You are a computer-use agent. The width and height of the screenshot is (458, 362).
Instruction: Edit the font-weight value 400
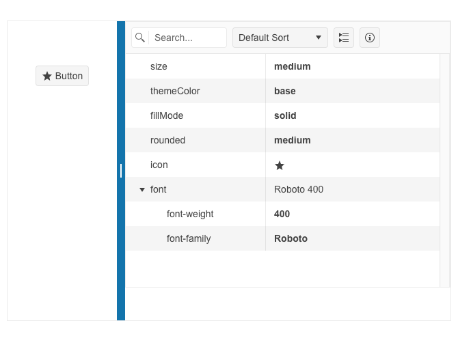click(282, 214)
